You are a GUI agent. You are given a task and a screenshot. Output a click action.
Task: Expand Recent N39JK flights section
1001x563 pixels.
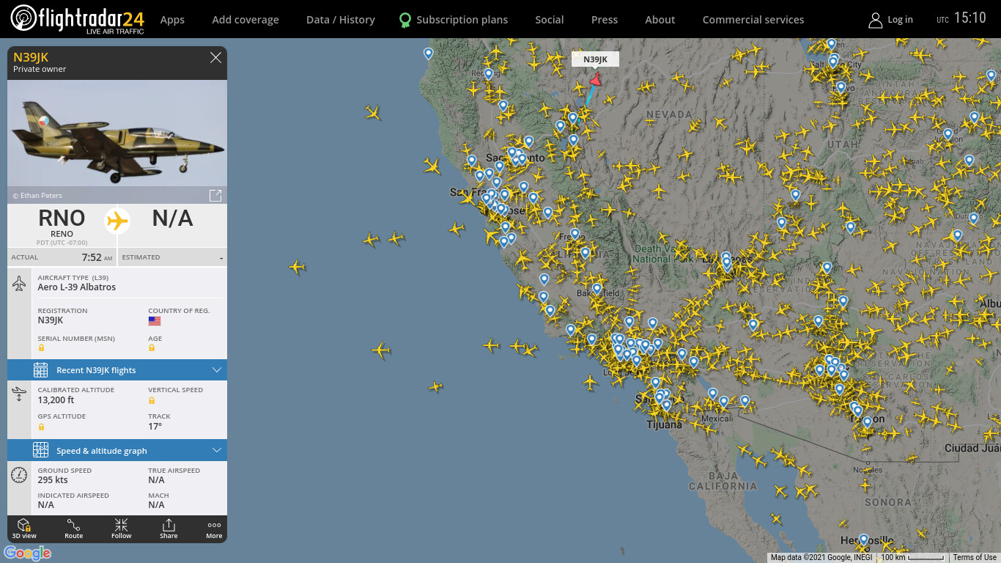pyautogui.click(x=117, y=370)
